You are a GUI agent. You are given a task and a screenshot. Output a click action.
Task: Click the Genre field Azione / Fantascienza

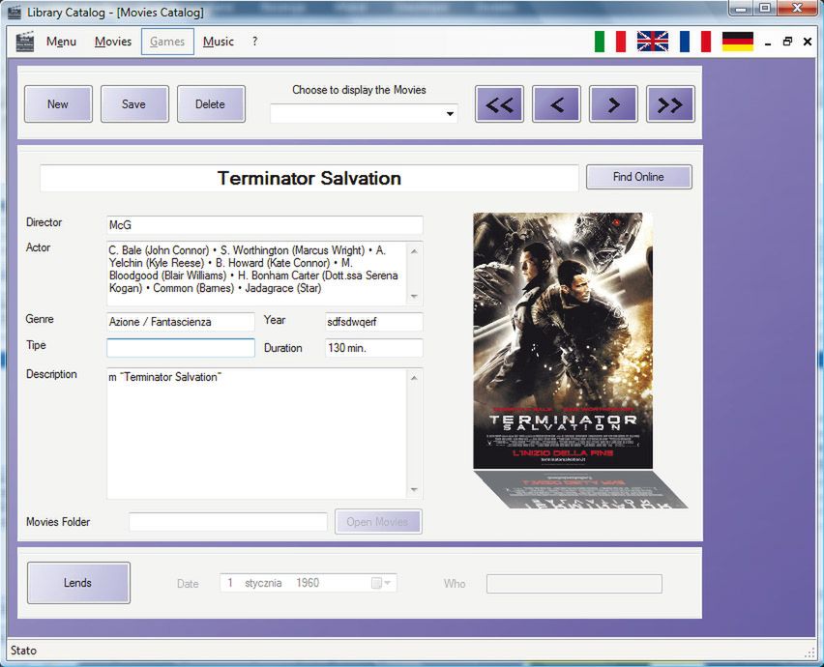pos(181,322)
